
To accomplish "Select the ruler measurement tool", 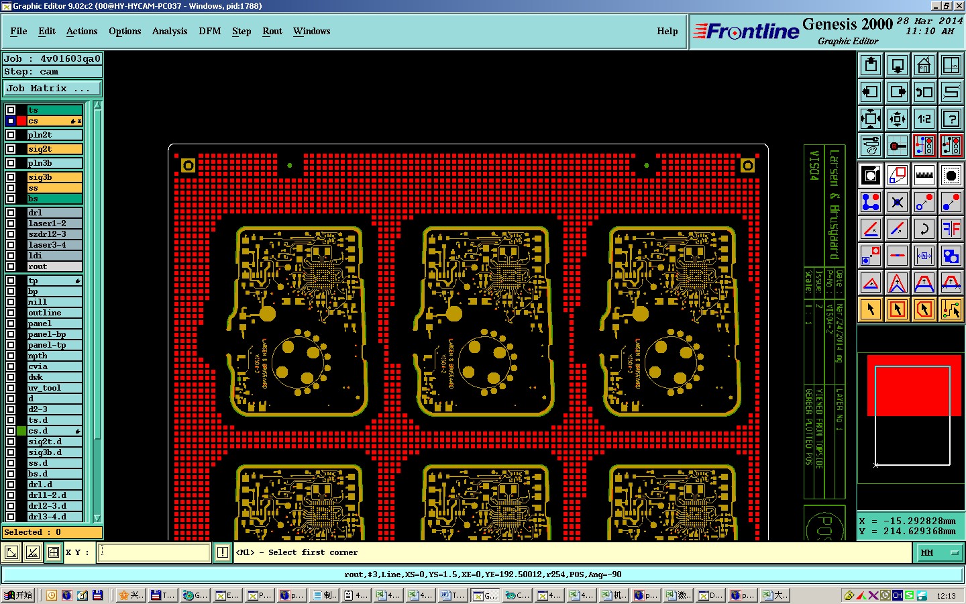I will point(924,175).
